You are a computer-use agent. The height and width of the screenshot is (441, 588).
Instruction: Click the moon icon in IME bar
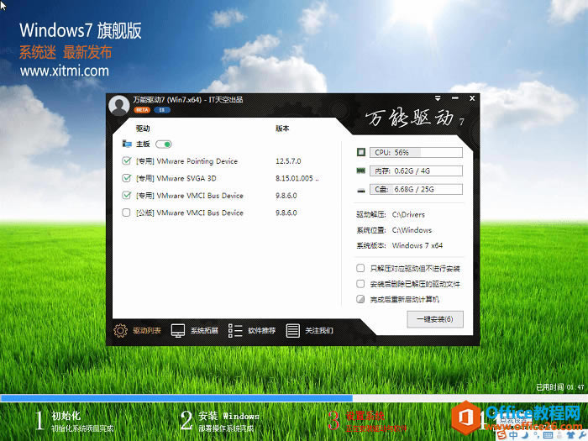(525, 435)
